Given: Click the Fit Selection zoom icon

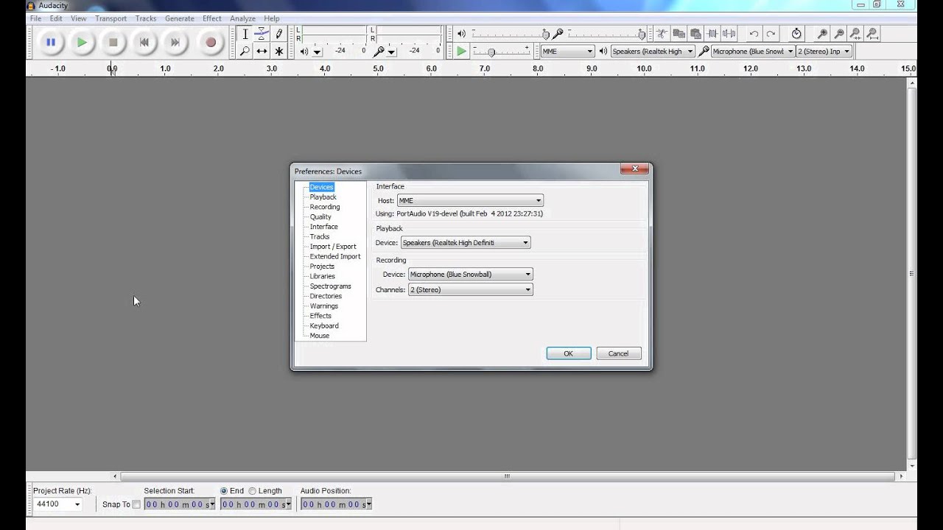Looking at the screenshot, I should (855, 34).
